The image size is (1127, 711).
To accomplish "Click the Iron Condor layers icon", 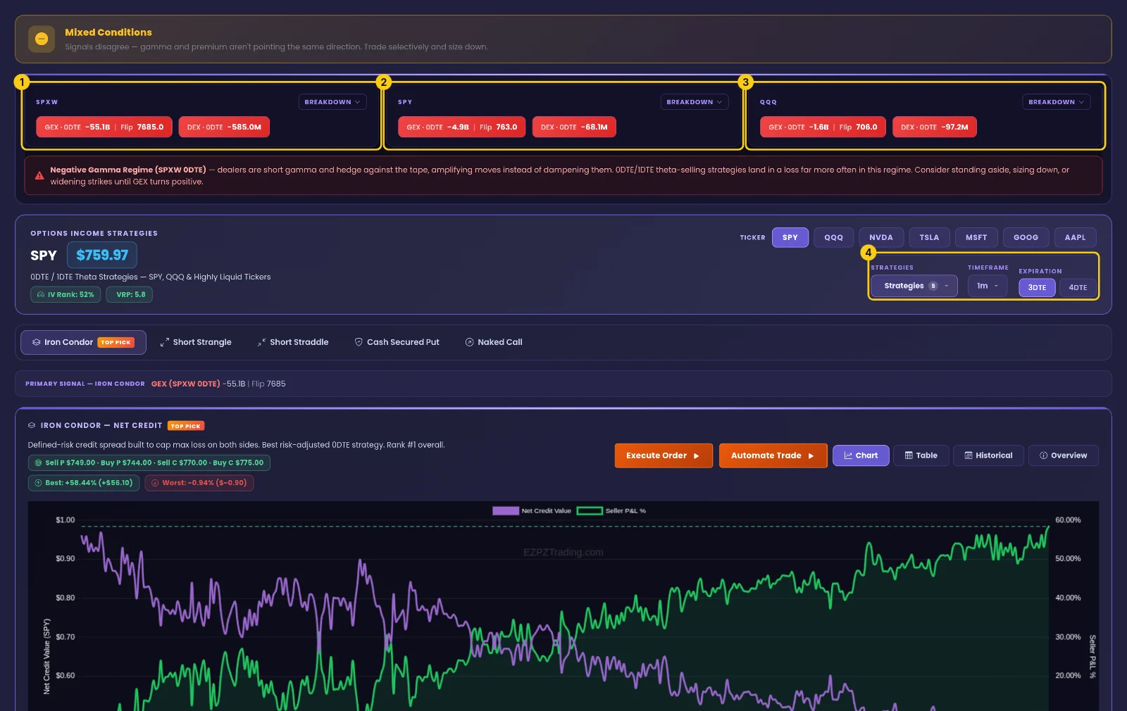I will pyautogui.click(x=36, y=342).
